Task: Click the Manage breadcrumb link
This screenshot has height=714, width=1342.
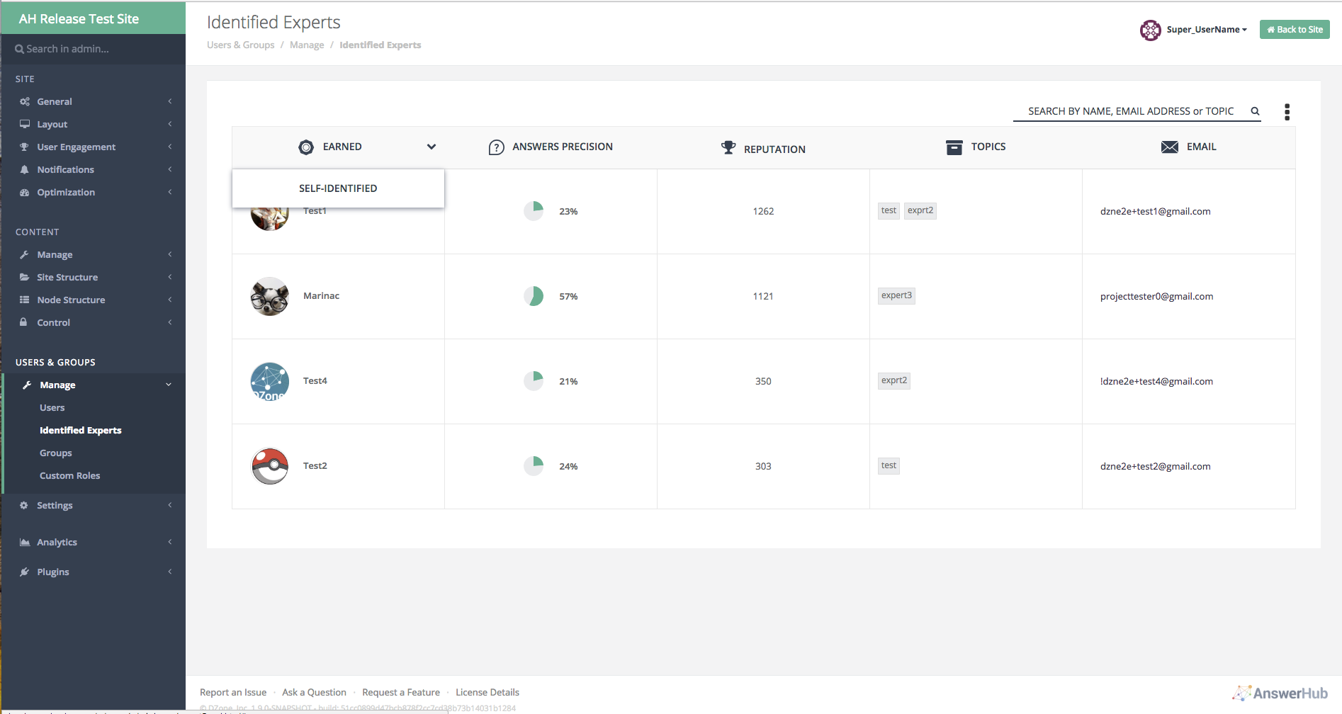Action: [307, 45]
